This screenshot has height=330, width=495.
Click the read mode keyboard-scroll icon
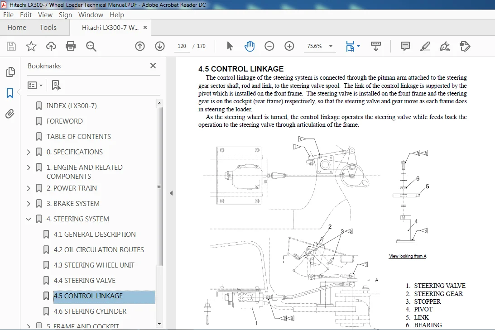[376, 46]
